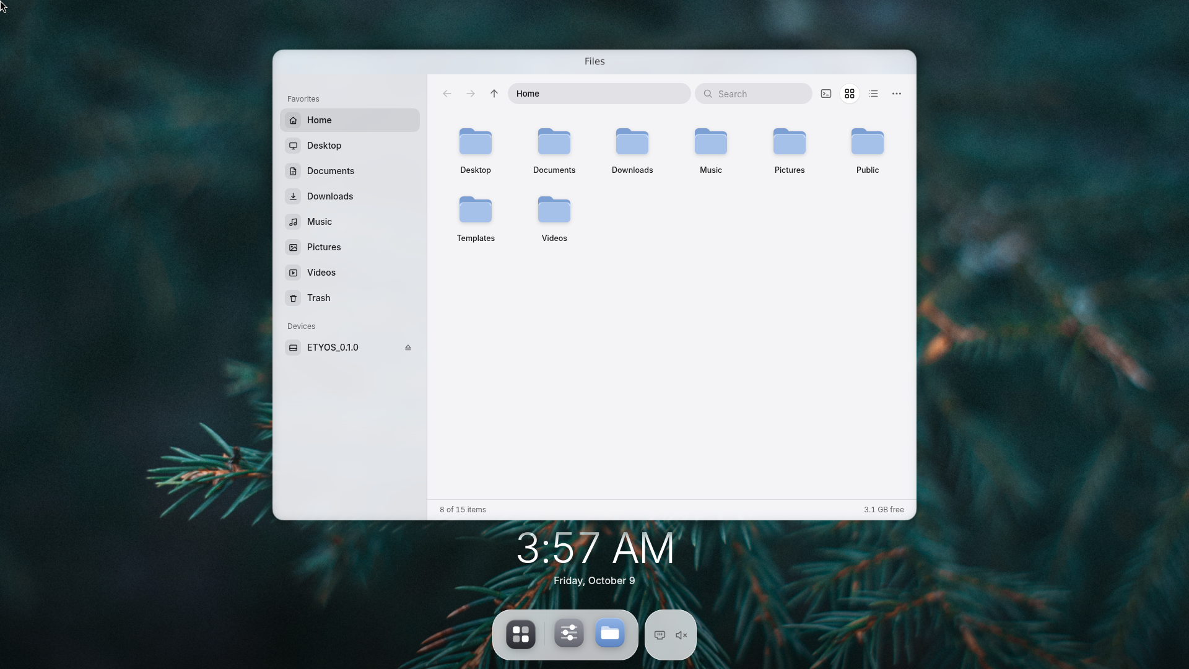
Task: Switch to list view
Action: coord(873,94)
